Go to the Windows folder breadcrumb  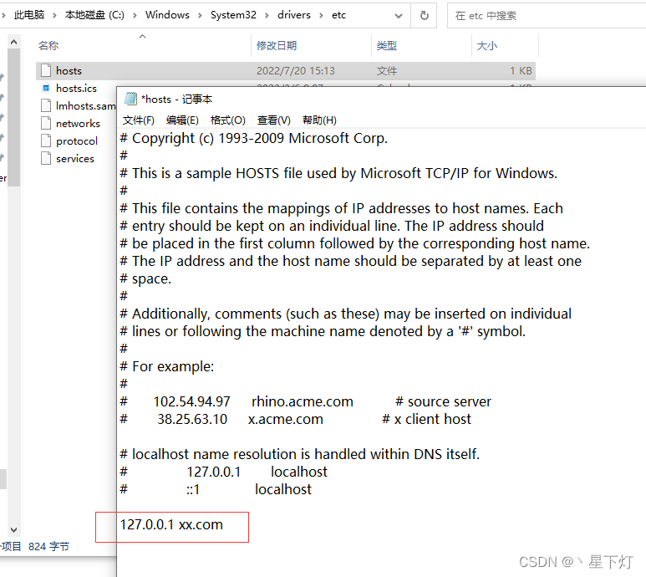click(x=167, y=15)
